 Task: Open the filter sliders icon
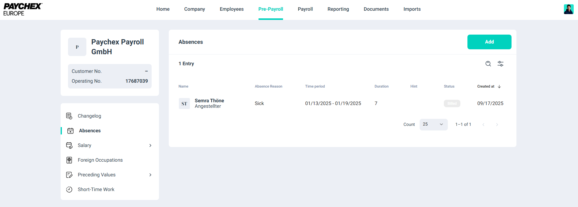coord(501,64)
